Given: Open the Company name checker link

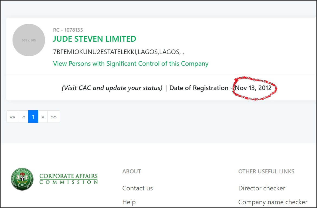Looking at the screenshot, I should point(273,202).
